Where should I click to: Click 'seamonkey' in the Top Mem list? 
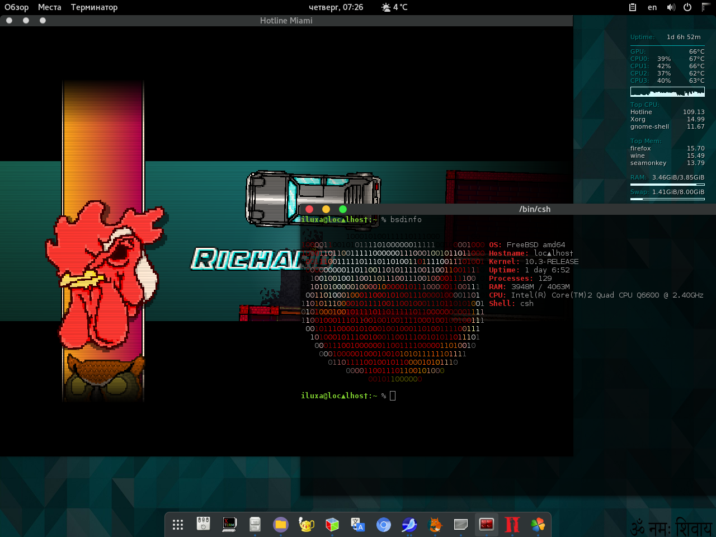click(648, 163)
